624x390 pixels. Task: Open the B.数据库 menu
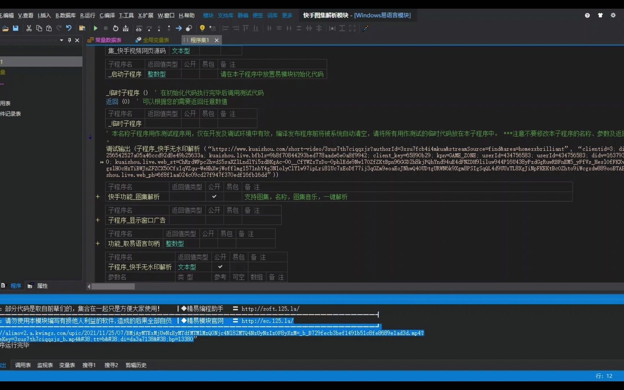[x=65, y=15]
